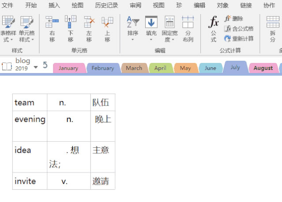This screenshot has width=282, height=202.
Task: Open the 珍 ribbon tab
Action: coord(179,5)
